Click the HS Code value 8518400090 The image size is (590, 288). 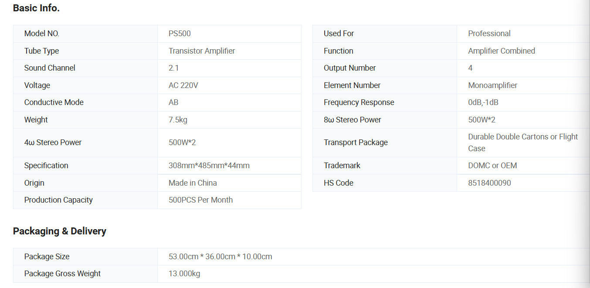pyautogui.click(x=489, y=183)
